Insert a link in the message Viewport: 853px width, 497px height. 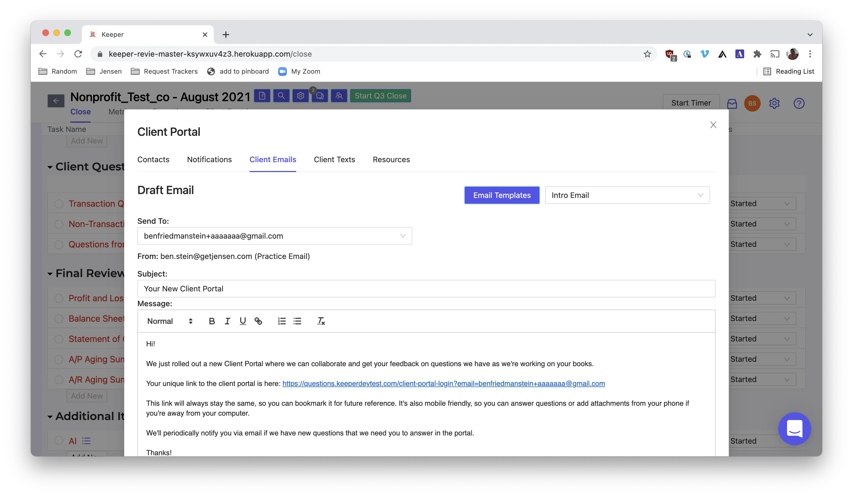click(x=258, y=321)
